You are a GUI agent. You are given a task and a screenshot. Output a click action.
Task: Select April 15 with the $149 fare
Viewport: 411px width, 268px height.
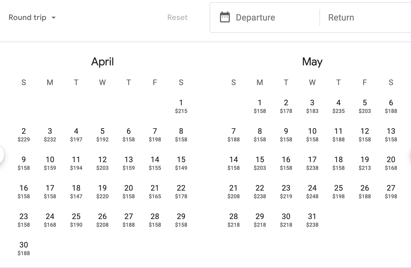pos(181,163)
